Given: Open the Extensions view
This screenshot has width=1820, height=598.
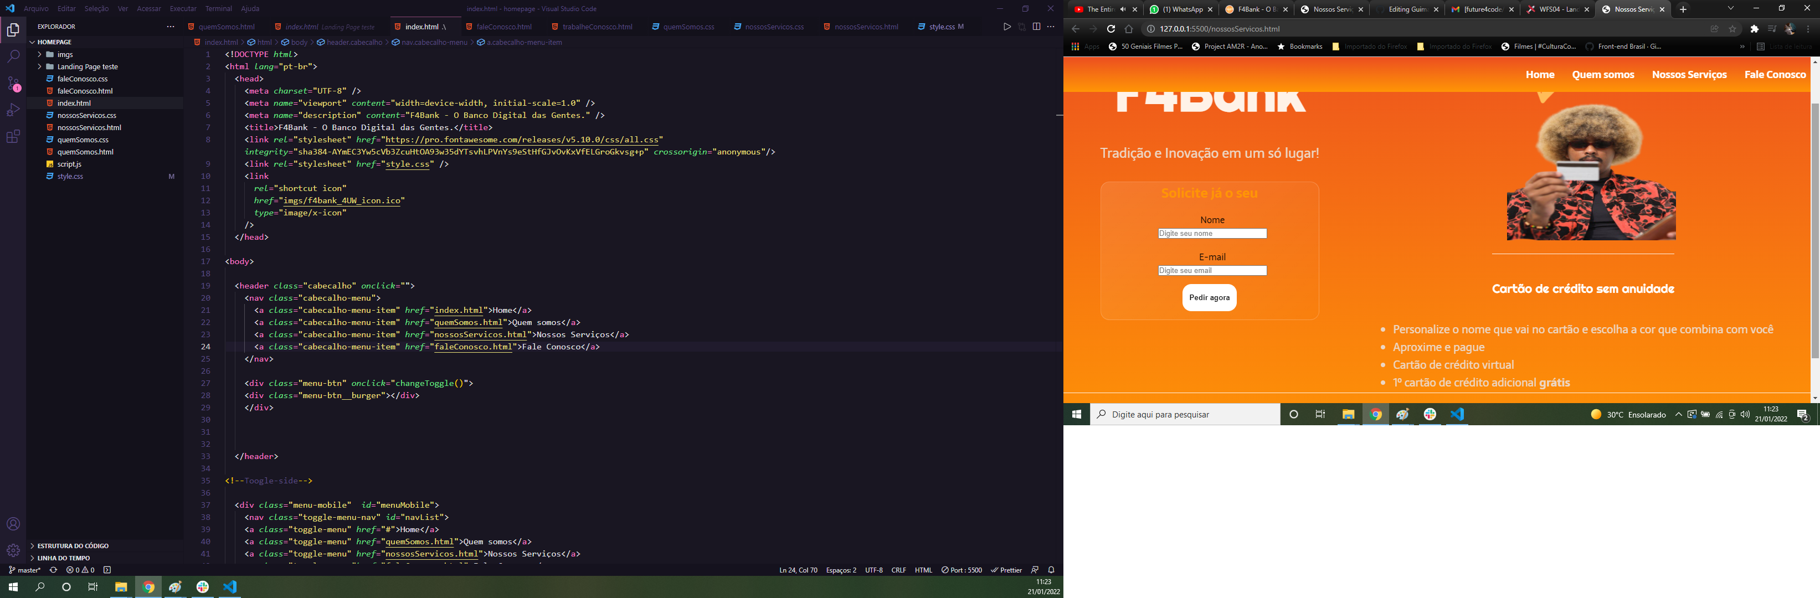Looking at the screenshot, I should coord(13,136).
